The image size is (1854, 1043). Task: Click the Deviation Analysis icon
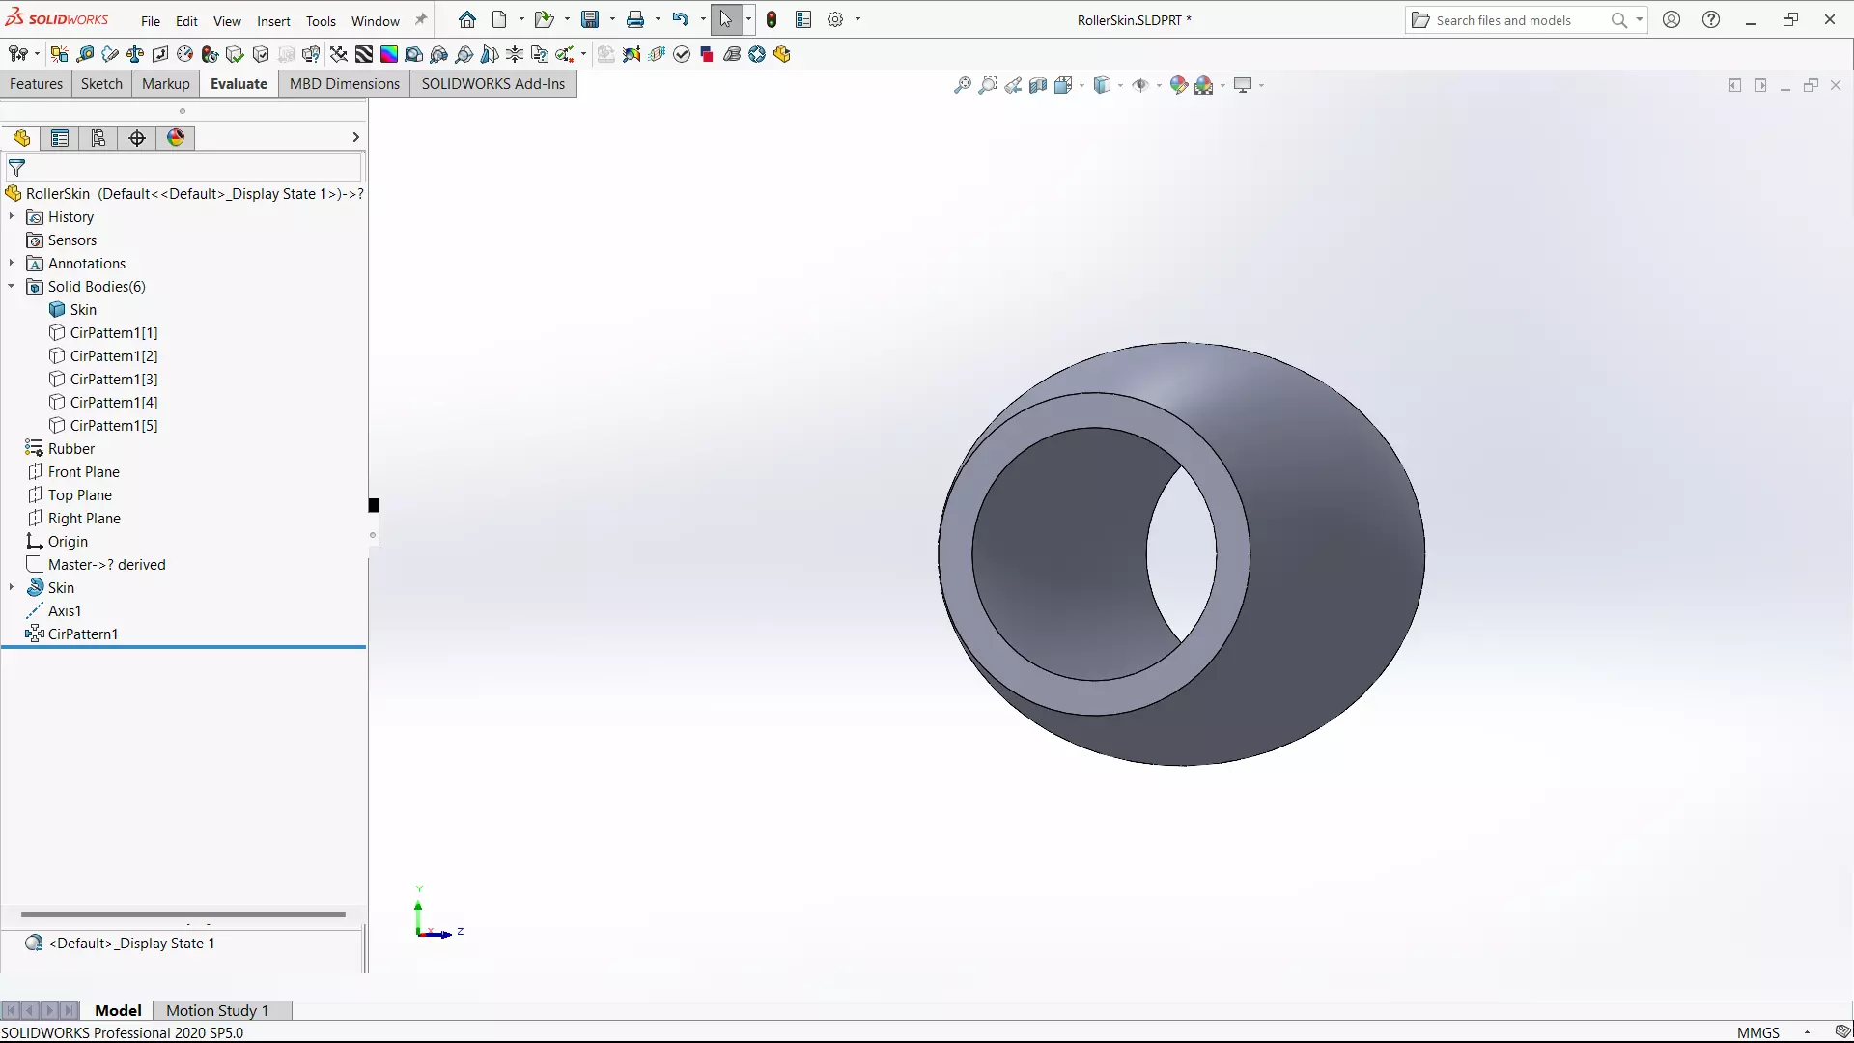point(339,54)
